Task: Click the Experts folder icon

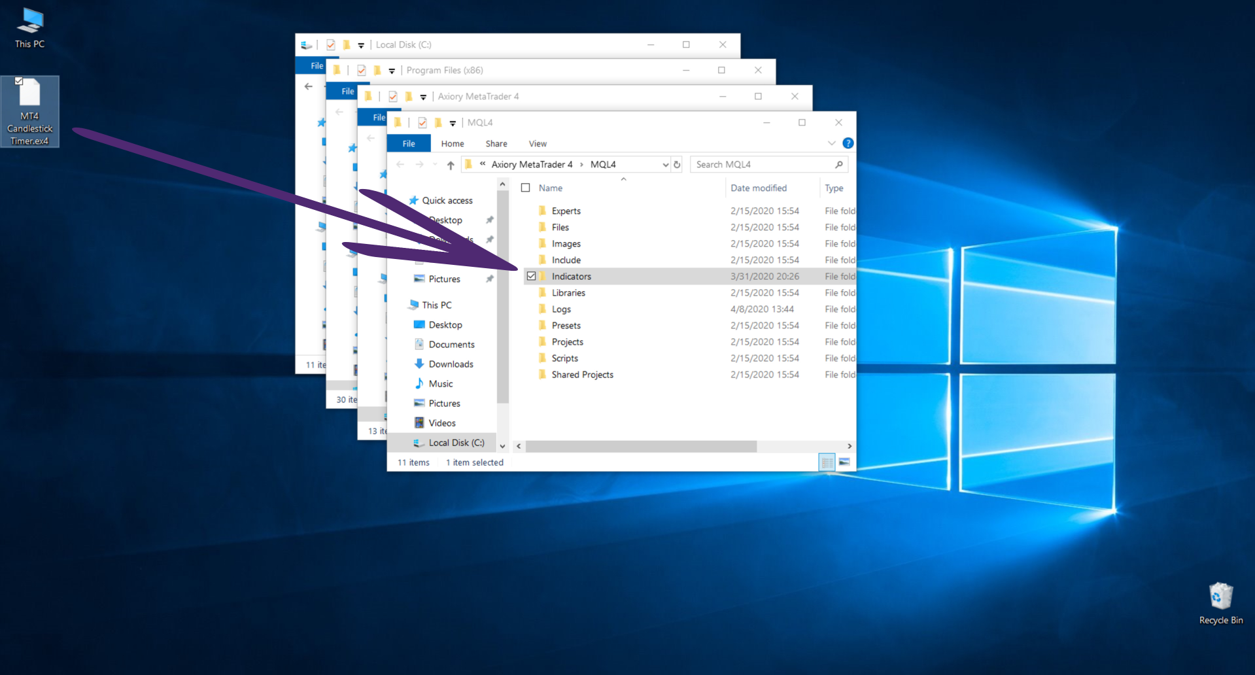Action: point(542,211)
